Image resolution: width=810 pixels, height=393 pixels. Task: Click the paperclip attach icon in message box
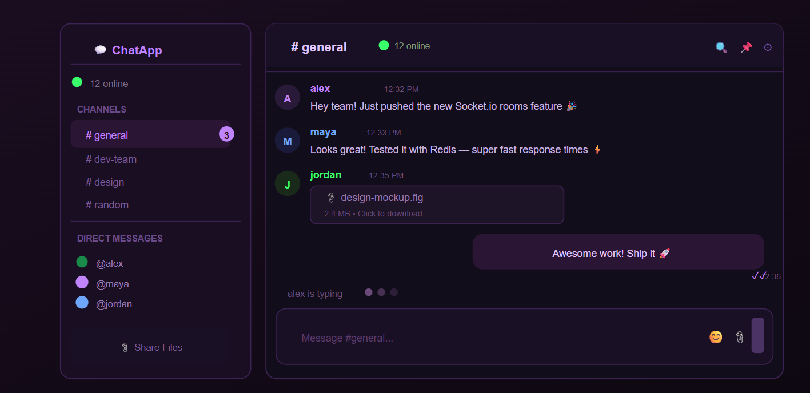point(740,337)
